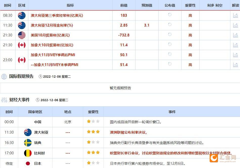Click the 待定 time cell

[x=9, y=163]
